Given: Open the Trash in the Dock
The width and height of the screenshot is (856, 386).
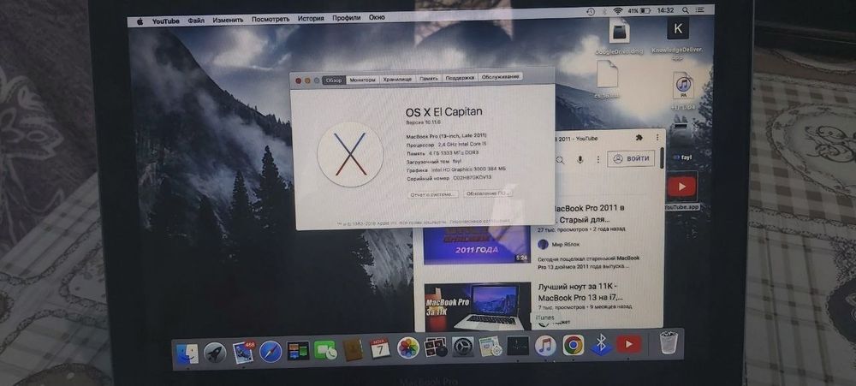Looking at the screenshot, I should [668, 343].
